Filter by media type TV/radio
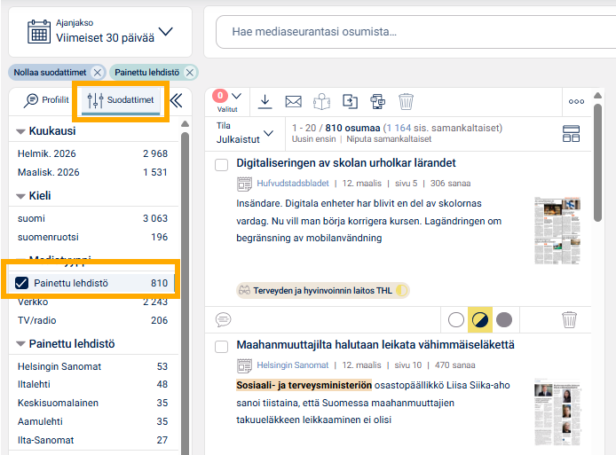Image resolution: width=616 pixels, height=455 pixels. point(92,320)
